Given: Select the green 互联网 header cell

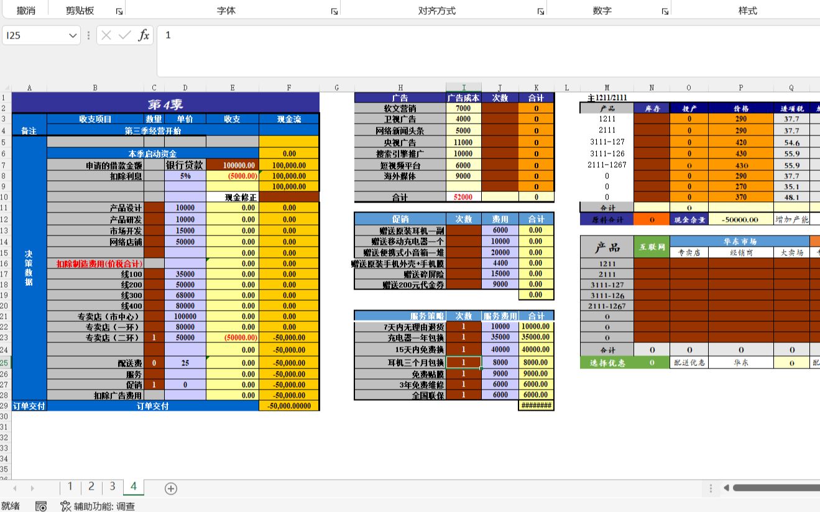Looking at the screenshot, I should [x=652, y=247].
